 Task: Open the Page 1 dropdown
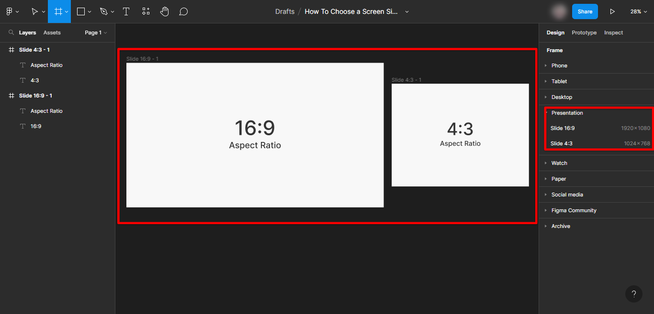pos(96,32)
